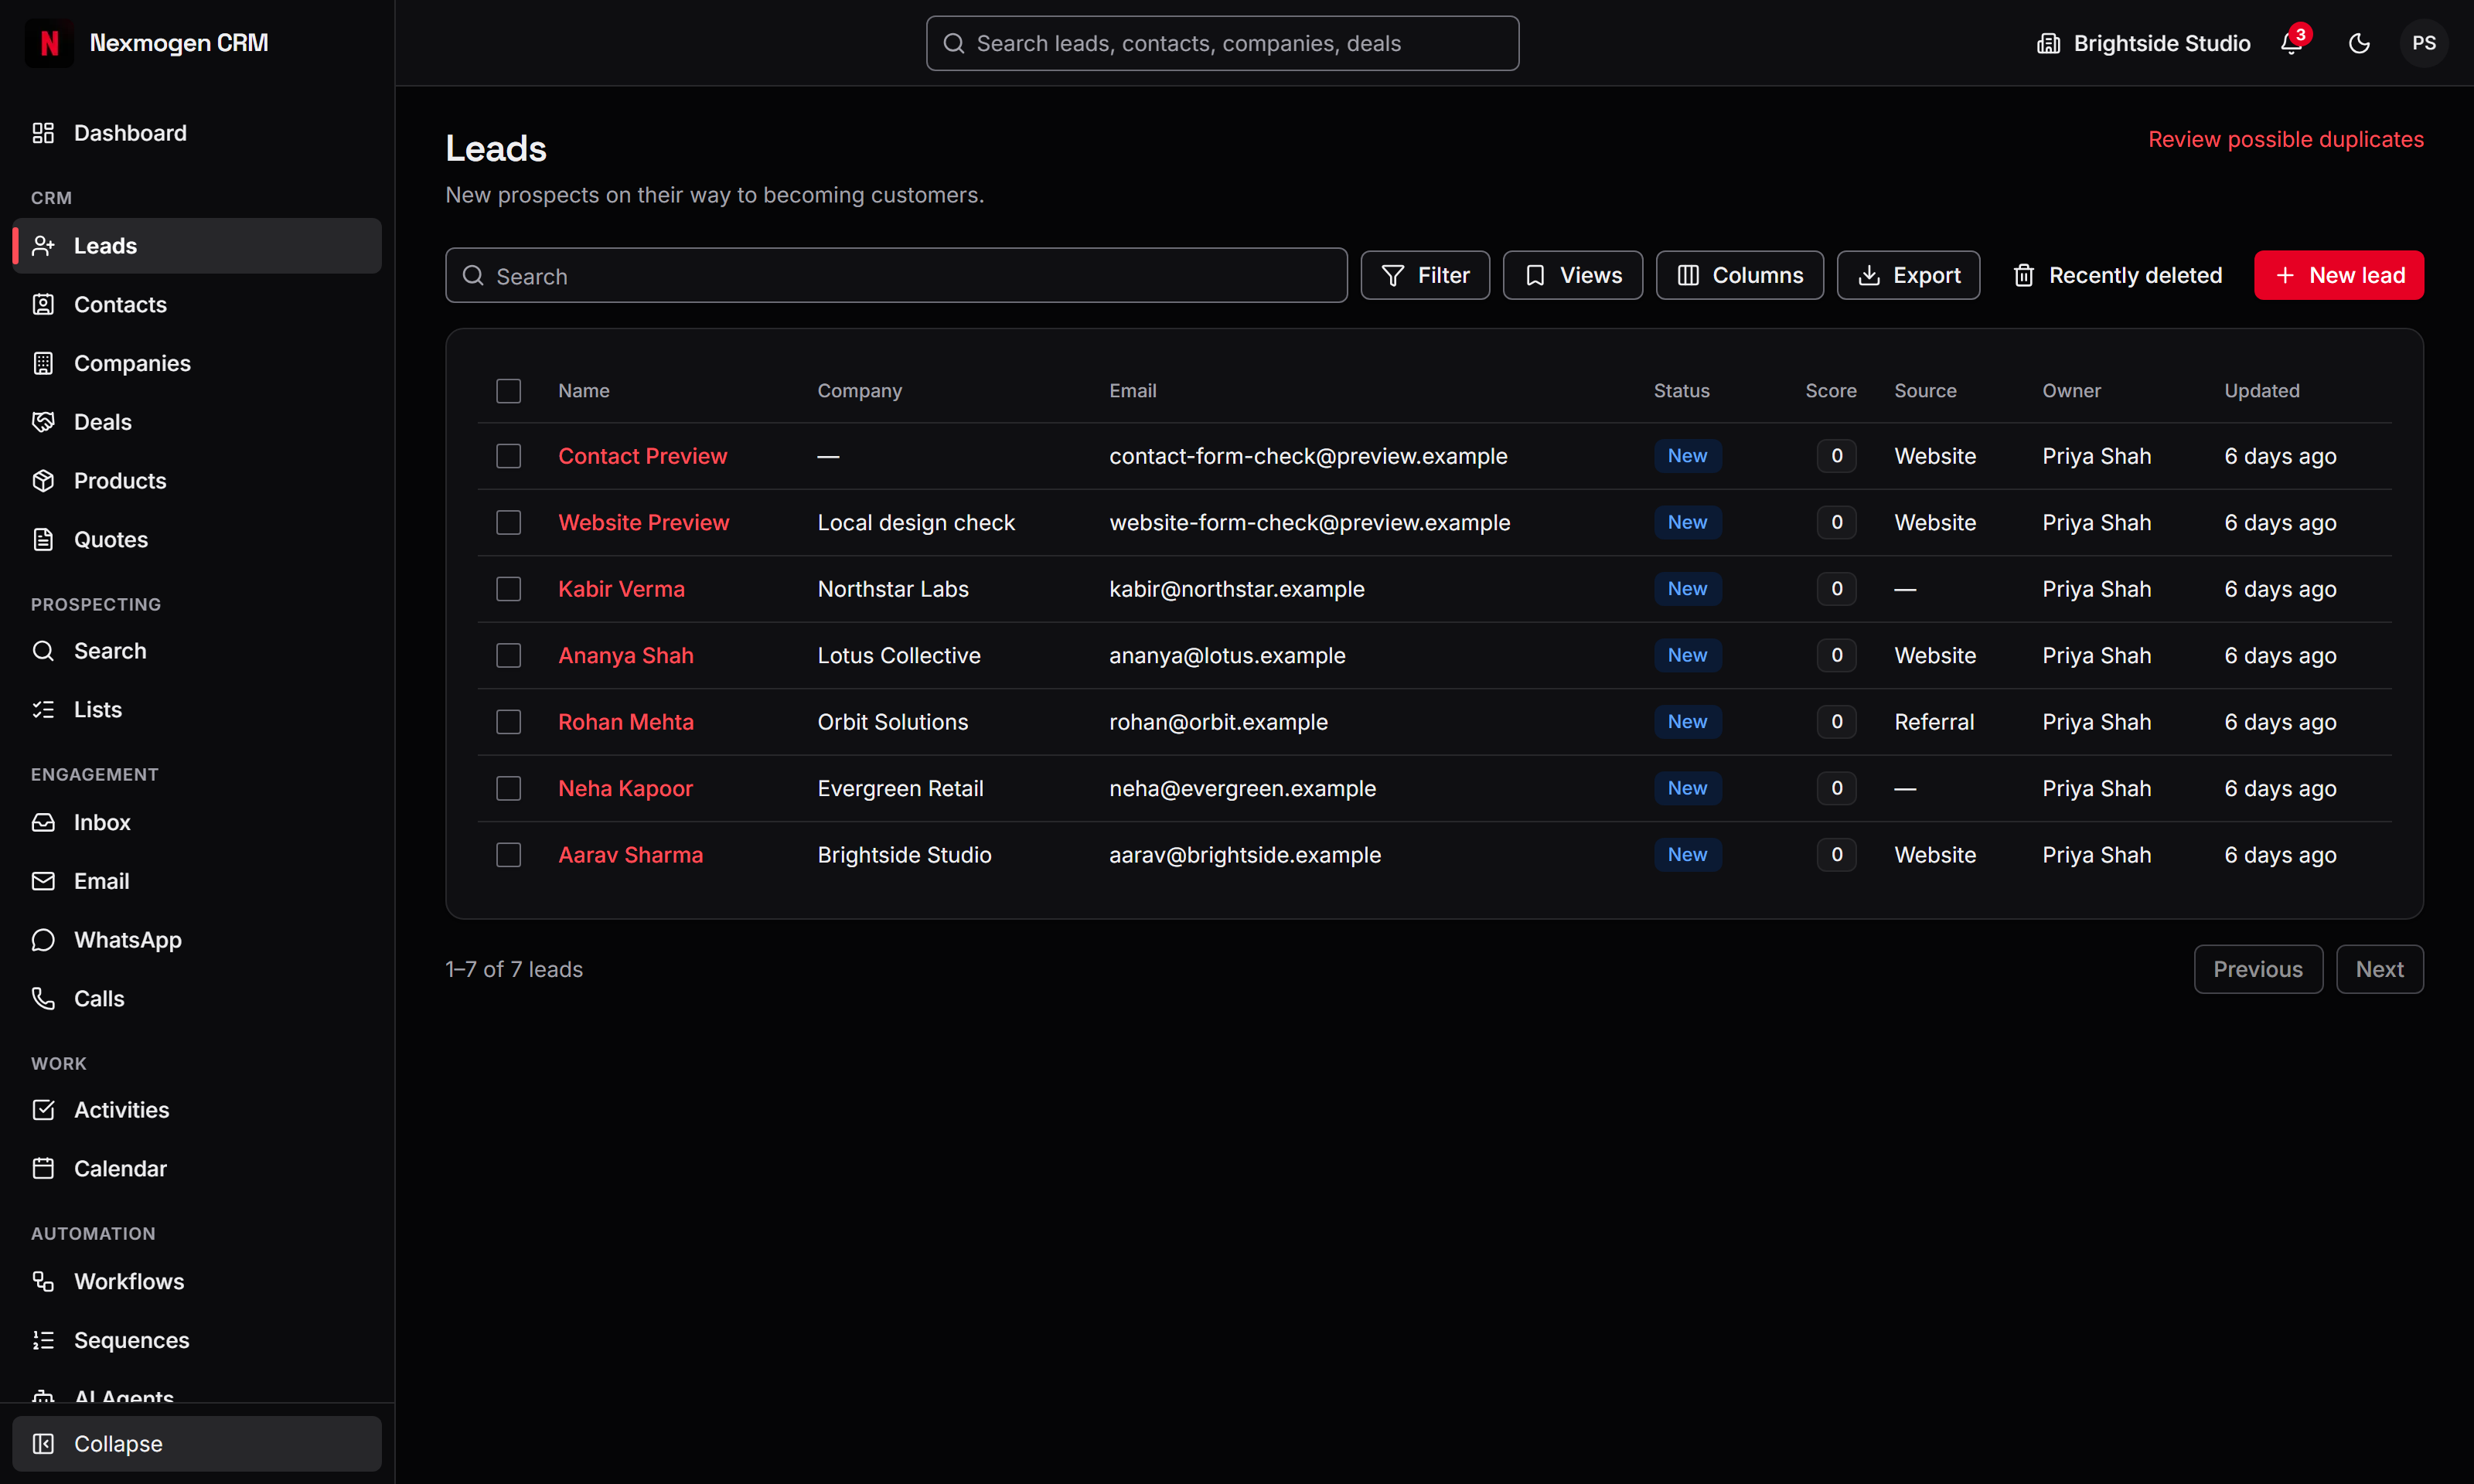Open the Views dropdown
Image resolution: width=2474 pixels, height=1484 pixels.
1573,275
